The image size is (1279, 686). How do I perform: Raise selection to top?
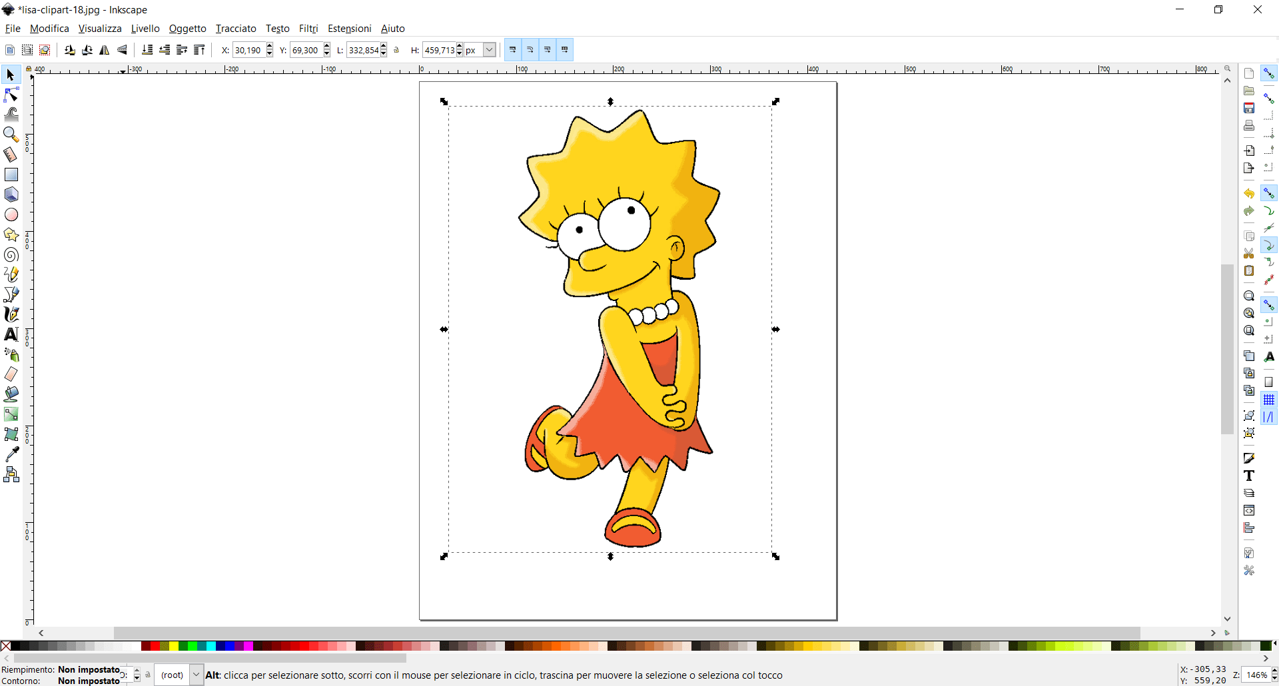(199, 50)
